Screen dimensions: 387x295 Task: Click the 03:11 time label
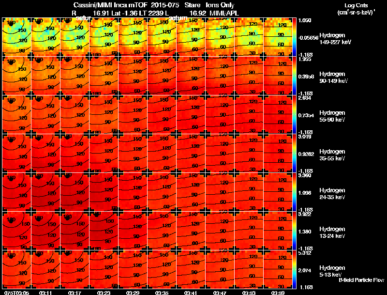point(45,293)
